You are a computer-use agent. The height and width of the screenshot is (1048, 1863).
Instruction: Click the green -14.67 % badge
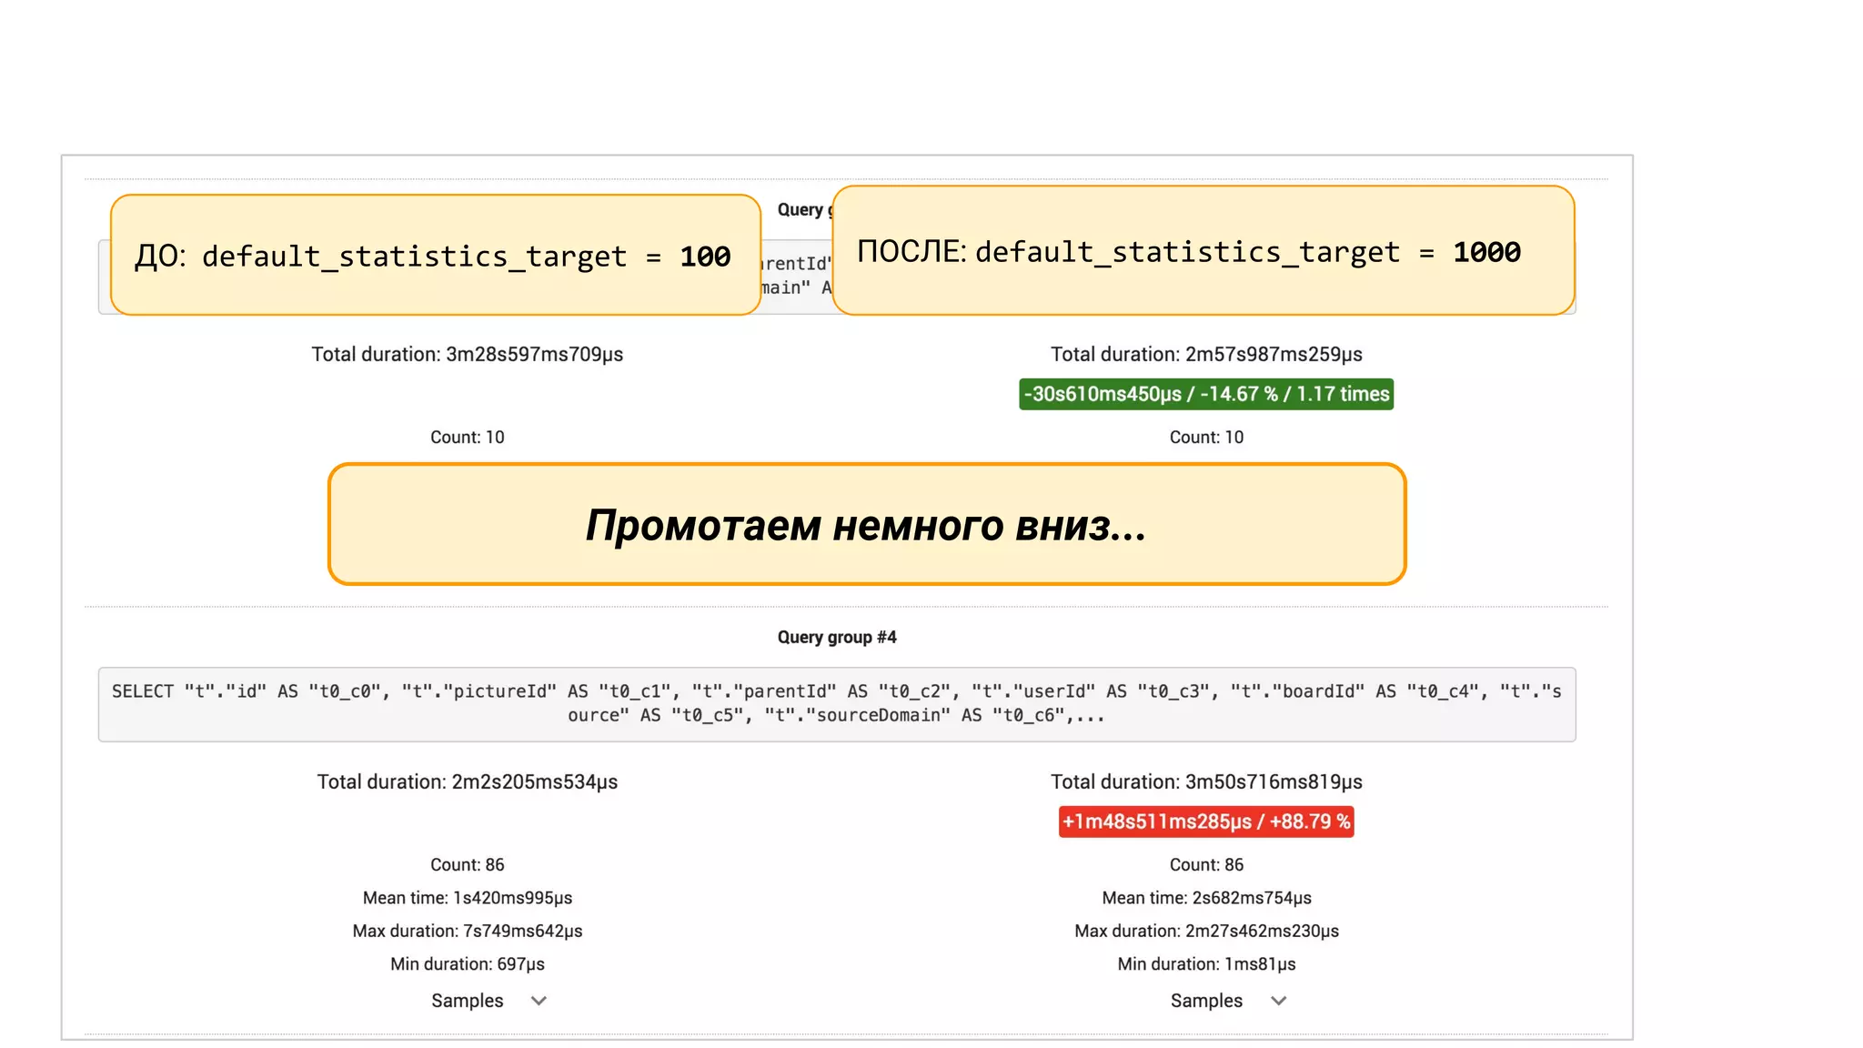(1206, 394)
